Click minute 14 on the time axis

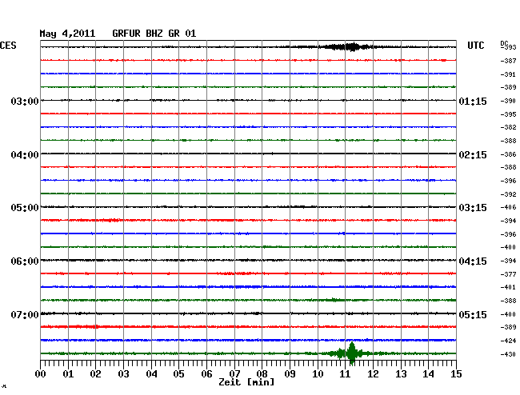[x=429, y=374]
